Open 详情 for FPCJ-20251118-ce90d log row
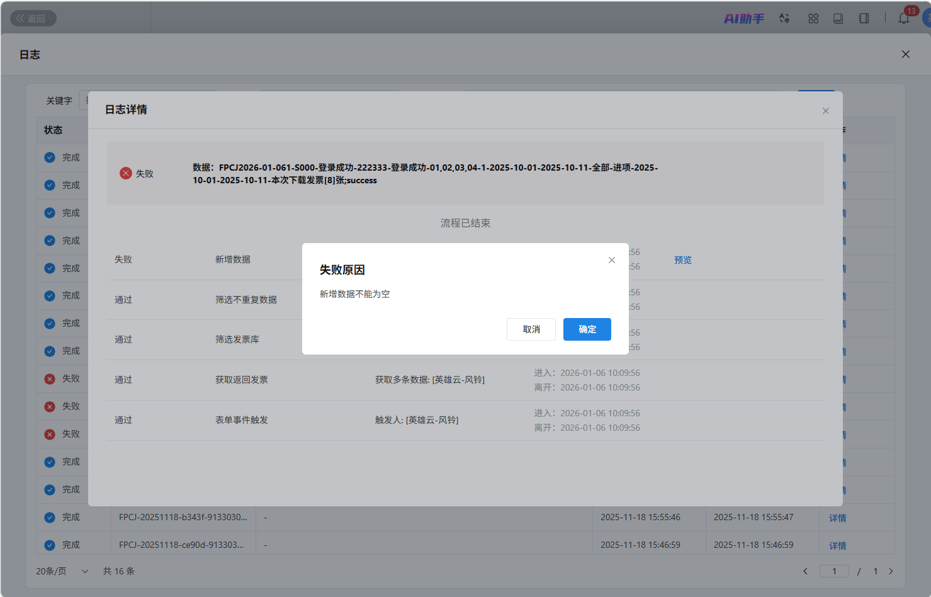The height and width of the screenshot is (597, 931). click(837, 546)
